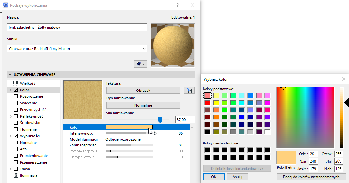The image size is (349, 183).
Task: Expand the Refleksyjność tree arrow
Action: 10,116
